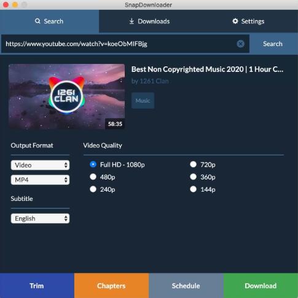Image resolution: width=298 pixels, height=298 pixels.
Task: Clear the URL field with the X icon
Action: click(x=240, y=44)
